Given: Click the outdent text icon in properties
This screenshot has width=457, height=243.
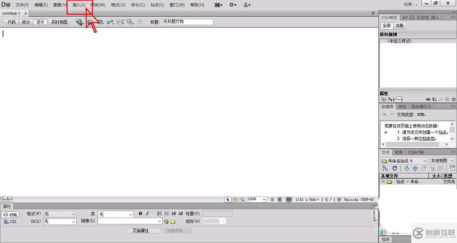Looking at the screenshot, I should pos(173,214).
